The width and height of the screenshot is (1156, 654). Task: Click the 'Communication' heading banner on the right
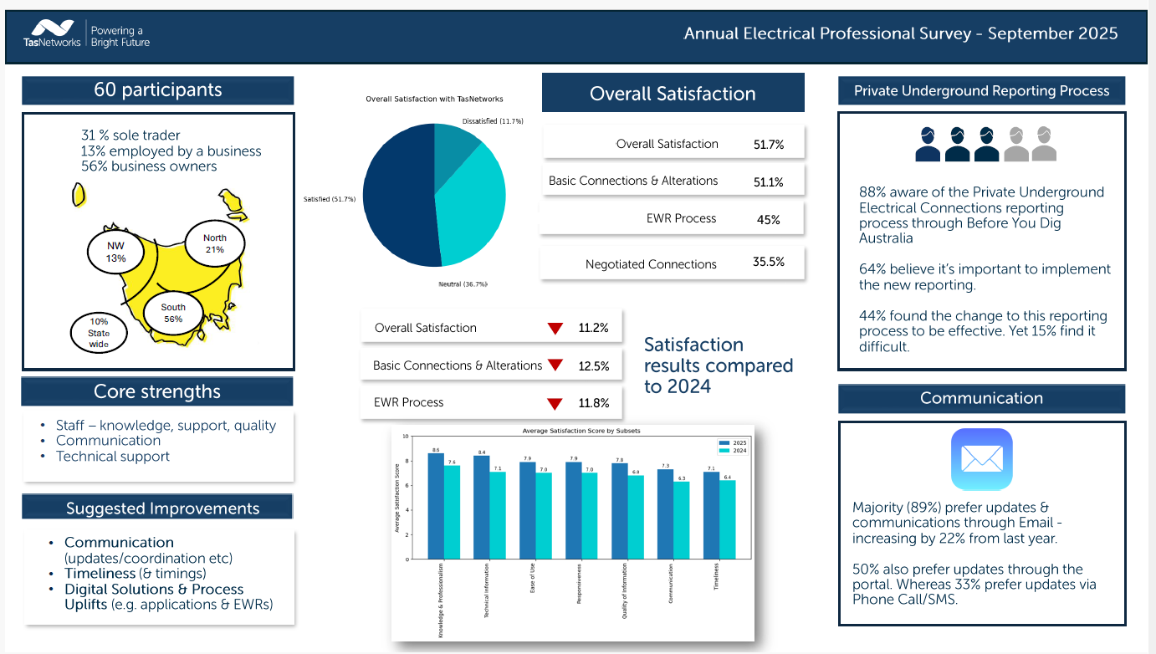[982, 398]
